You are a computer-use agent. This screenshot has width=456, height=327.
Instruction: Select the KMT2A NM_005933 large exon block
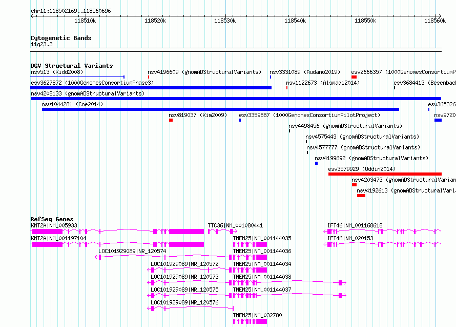click(186, 232)
